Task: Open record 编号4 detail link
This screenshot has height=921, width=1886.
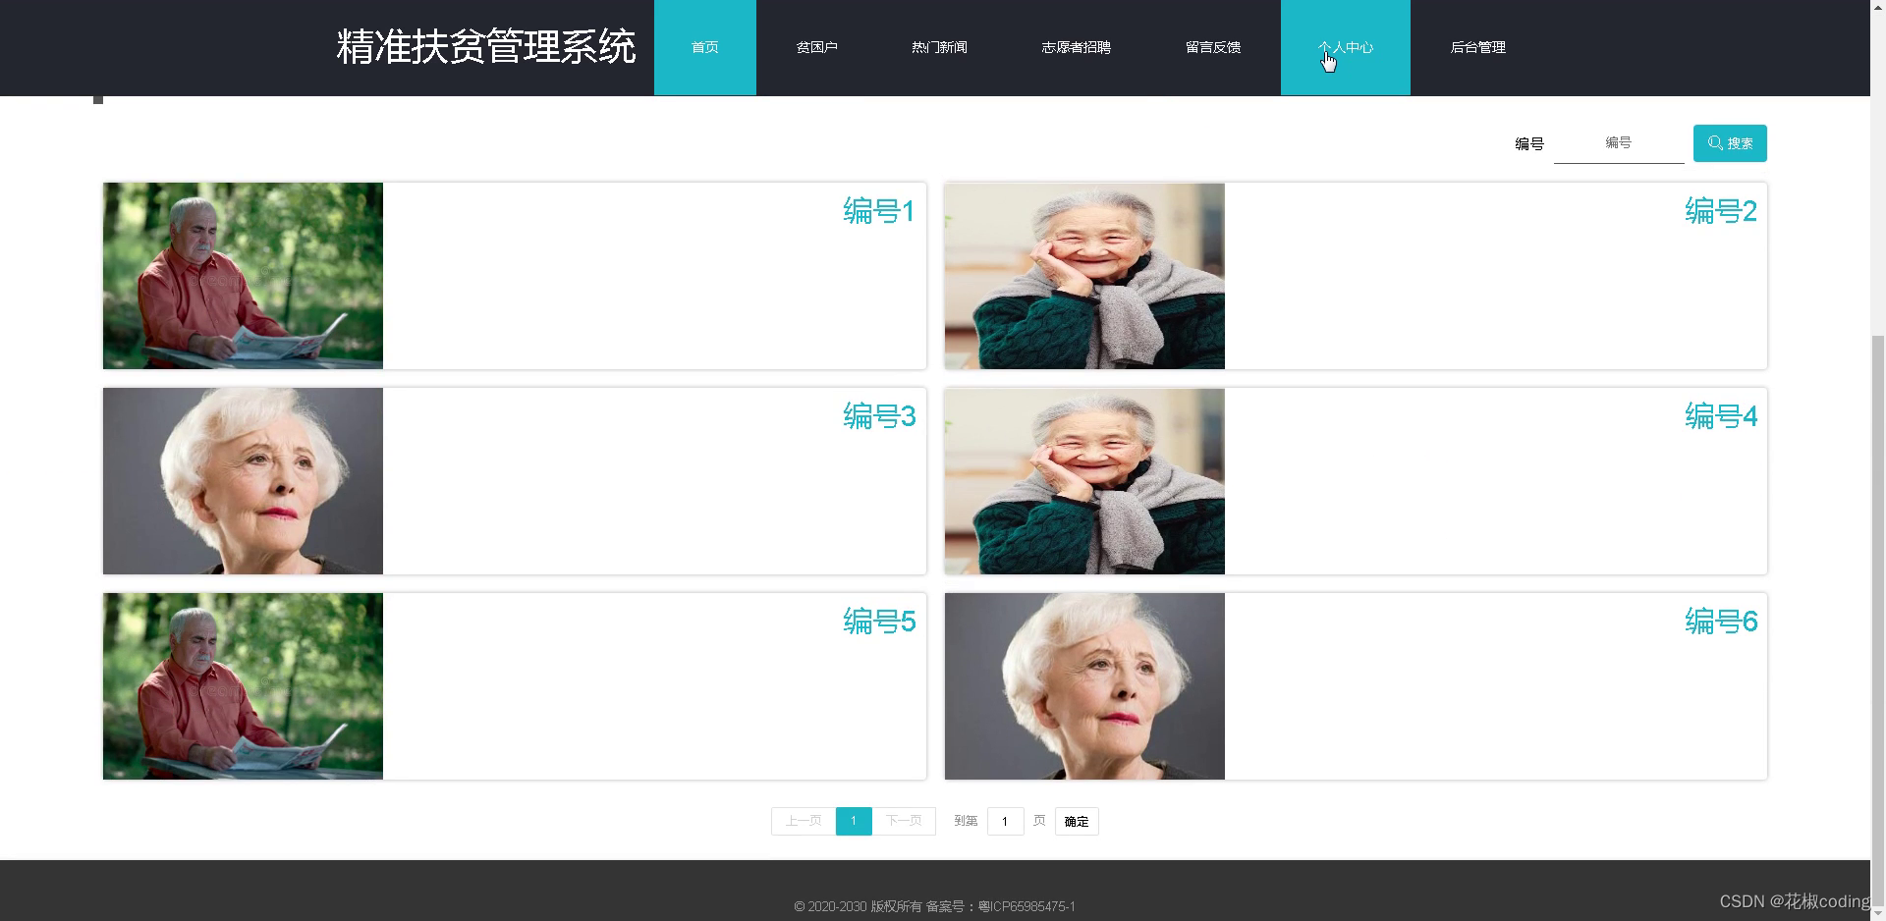Action: pos(1718,416)
